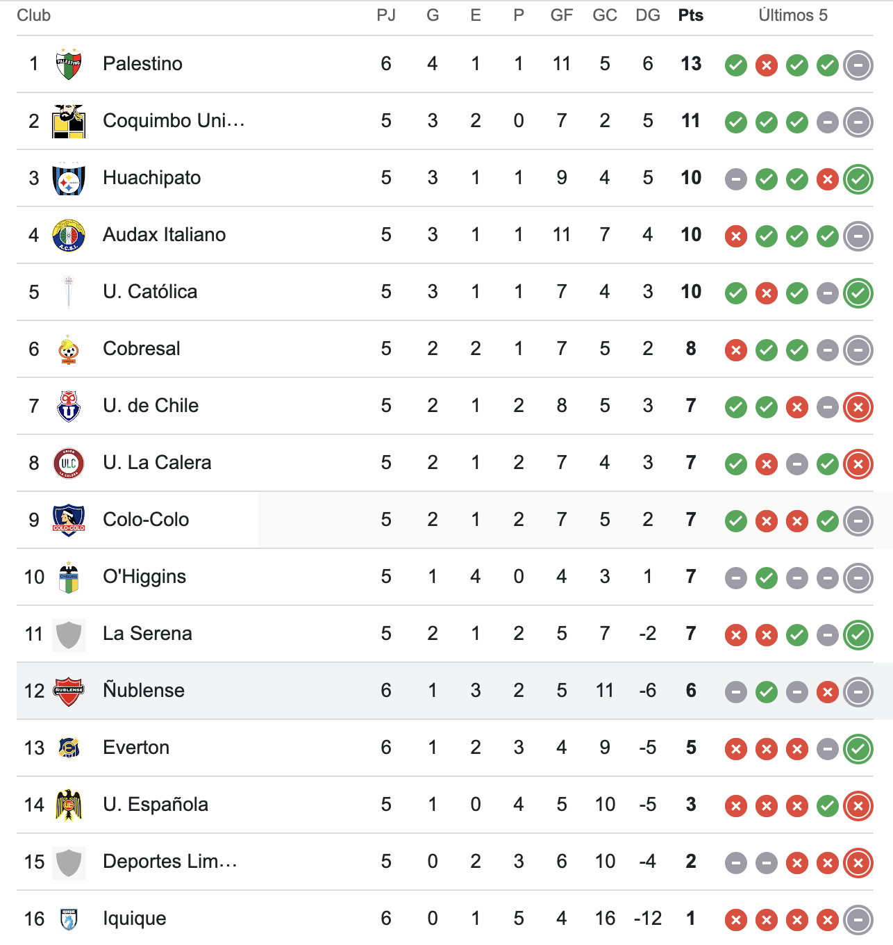
Task: Click the Pts column header
Action: pos(691,15)
